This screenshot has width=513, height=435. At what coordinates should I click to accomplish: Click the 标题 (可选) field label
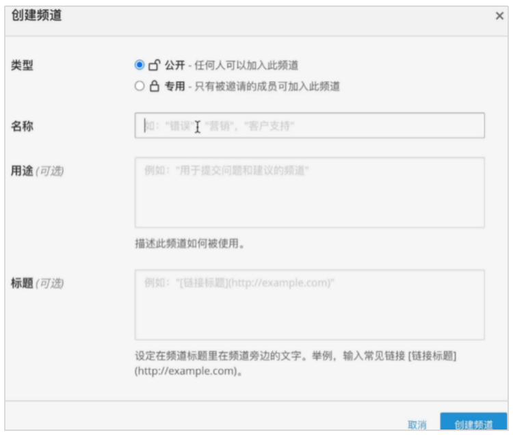(x=37, y=282)
